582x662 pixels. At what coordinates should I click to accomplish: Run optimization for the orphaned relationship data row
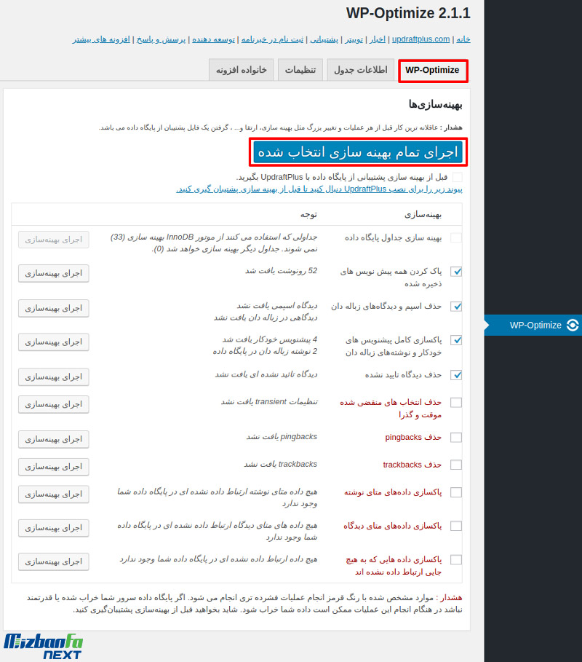tap(54, 562)
